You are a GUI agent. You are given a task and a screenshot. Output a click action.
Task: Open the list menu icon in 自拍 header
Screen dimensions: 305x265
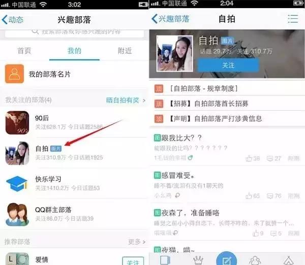tap(293, 19)
